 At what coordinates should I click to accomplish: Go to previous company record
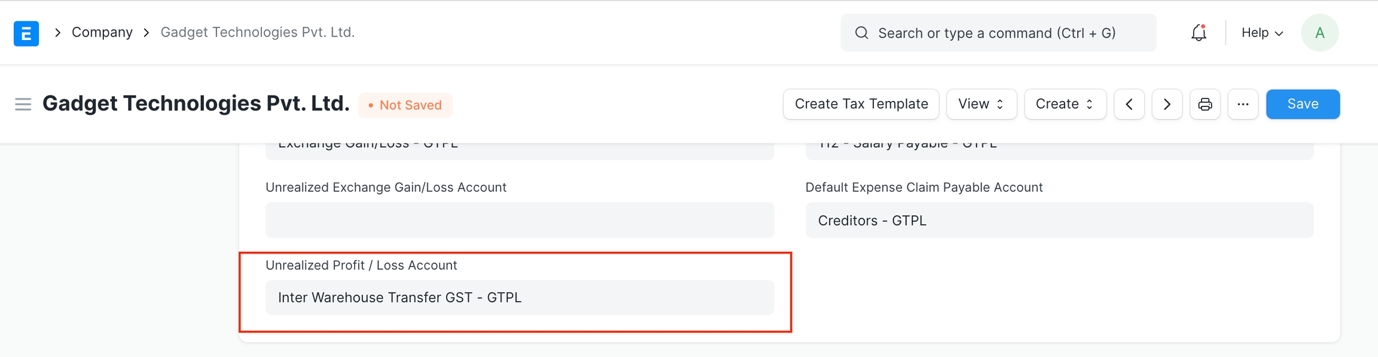(x=1129, y=104)
